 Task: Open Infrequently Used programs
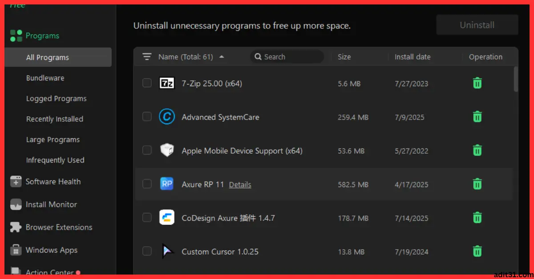tap(55, 160)
